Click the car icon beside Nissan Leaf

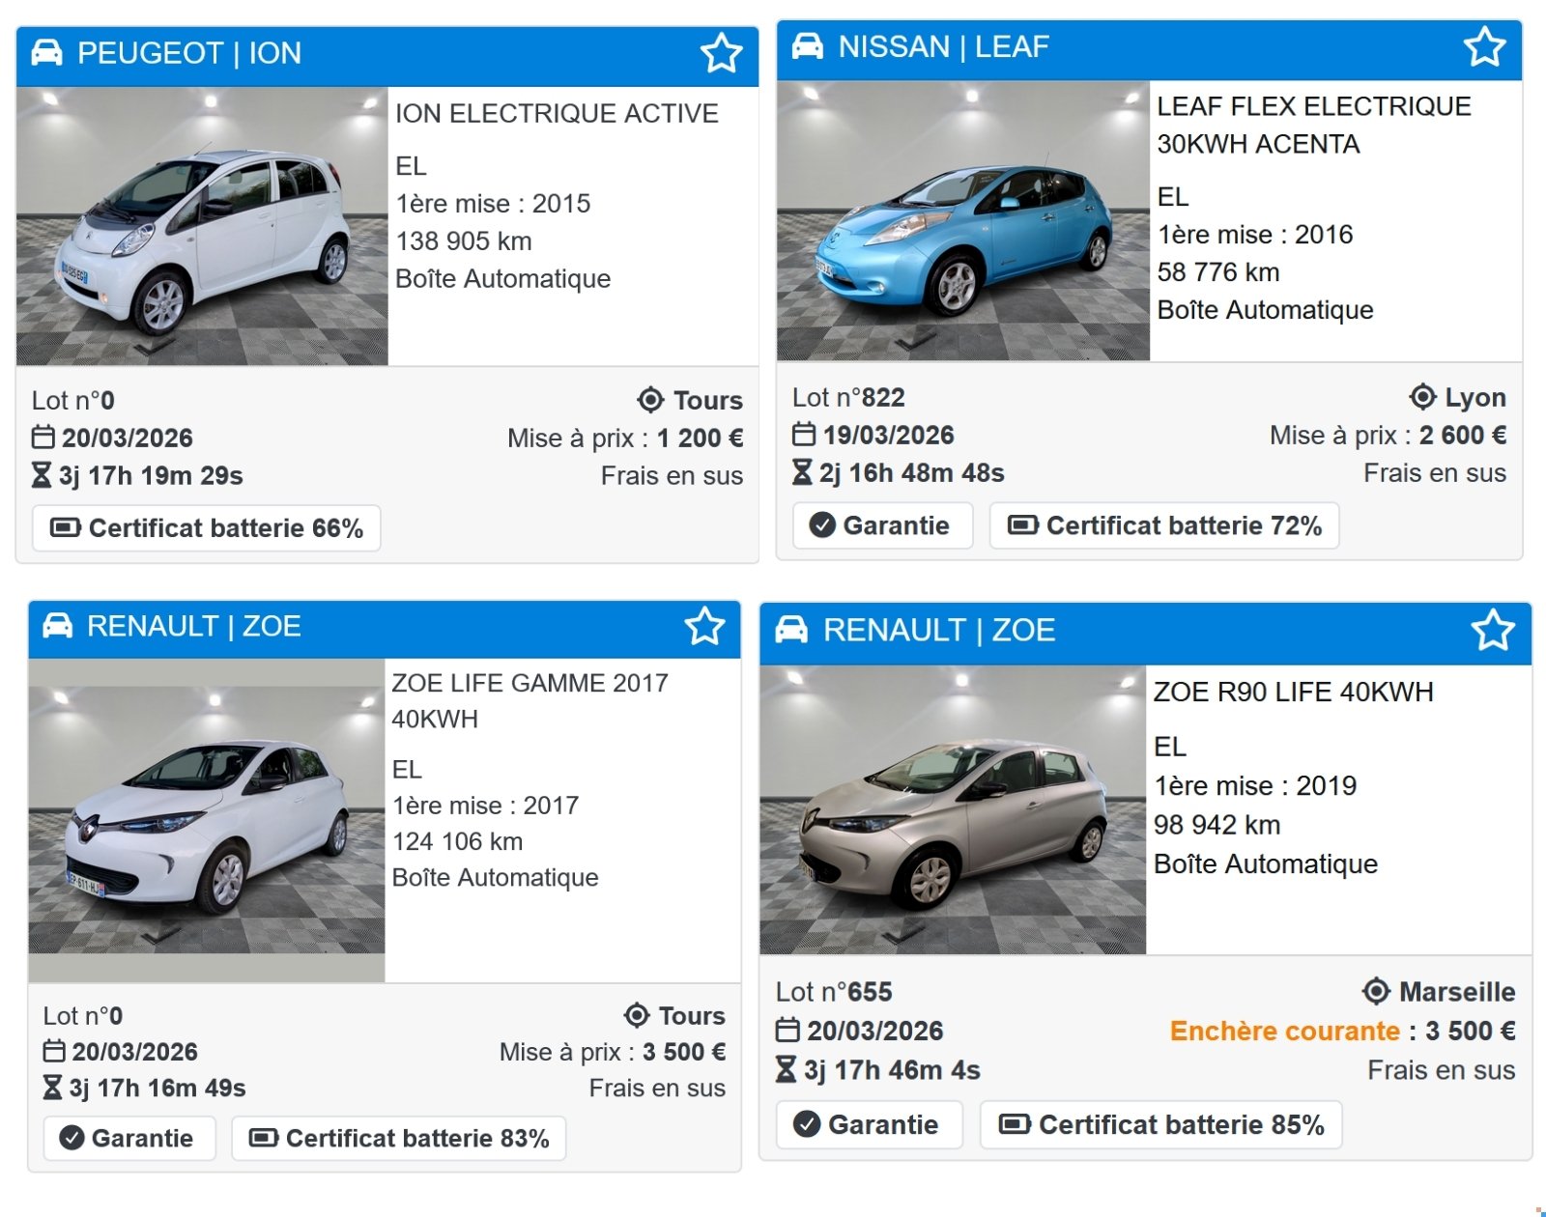(808, 46)
